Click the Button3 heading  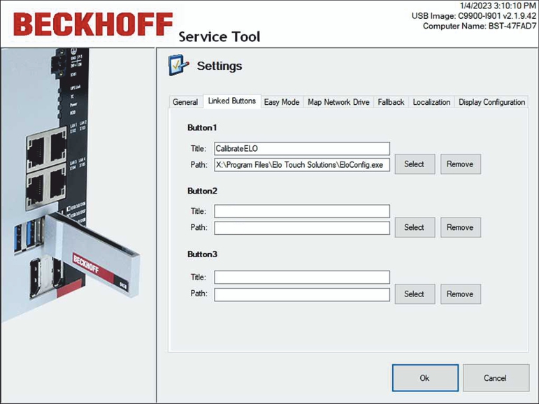click(x=202, y=254)
